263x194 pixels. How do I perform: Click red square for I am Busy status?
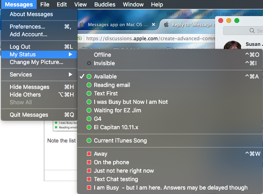click(x=89, y=188)
